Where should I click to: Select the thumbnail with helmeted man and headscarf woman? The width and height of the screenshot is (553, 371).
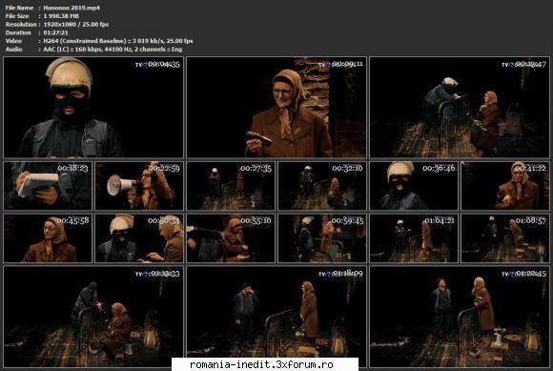click(x=139, y=238)
